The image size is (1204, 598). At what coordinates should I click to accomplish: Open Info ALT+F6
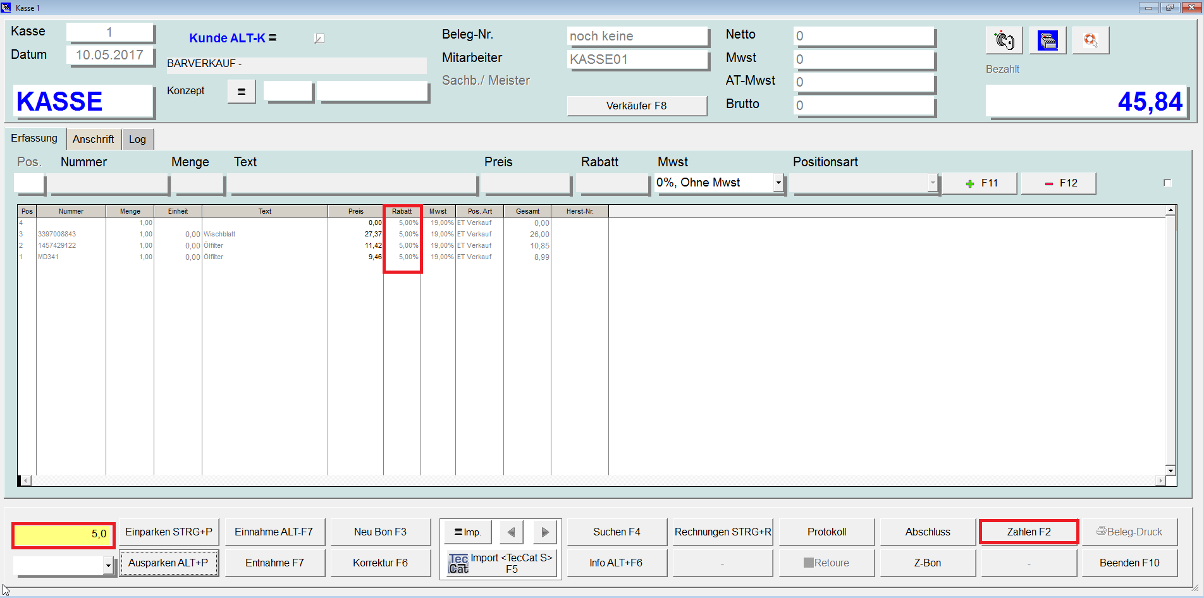pos(617,563)
